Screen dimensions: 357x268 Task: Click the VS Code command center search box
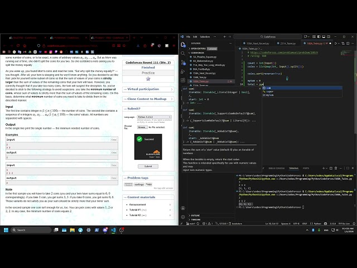[x=268, y=37]
